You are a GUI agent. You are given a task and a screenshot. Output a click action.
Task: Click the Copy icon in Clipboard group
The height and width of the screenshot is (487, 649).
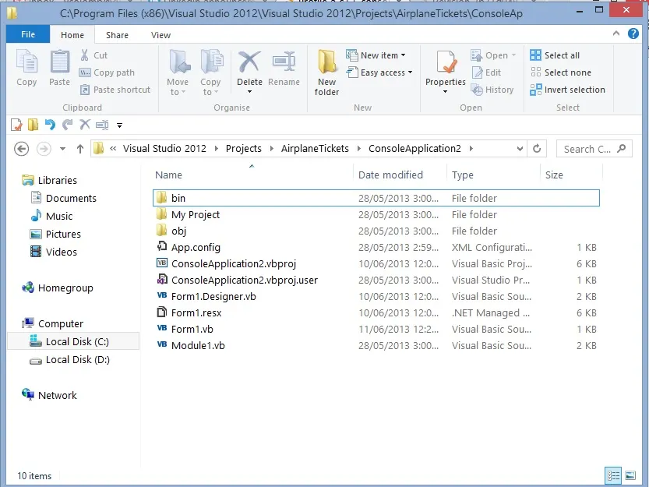[x=27, y=62]
